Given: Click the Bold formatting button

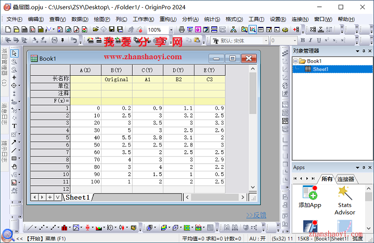Looking at the screenshot, I should tap(302, 40).
